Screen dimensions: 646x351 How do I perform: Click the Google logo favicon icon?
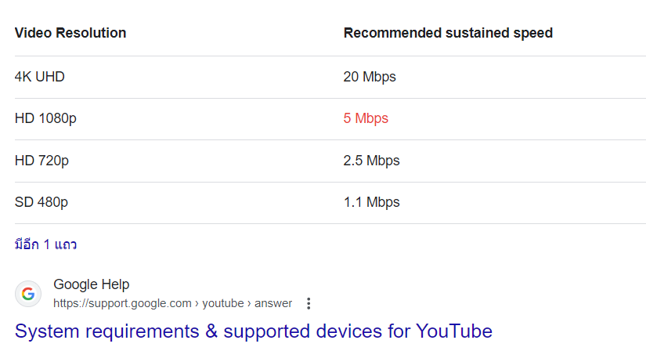coord(28,294)
